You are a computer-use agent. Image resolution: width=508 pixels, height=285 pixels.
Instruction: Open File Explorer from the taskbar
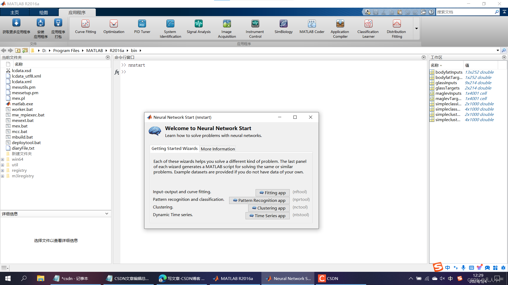pyautogui.click(x=40, y=278)
